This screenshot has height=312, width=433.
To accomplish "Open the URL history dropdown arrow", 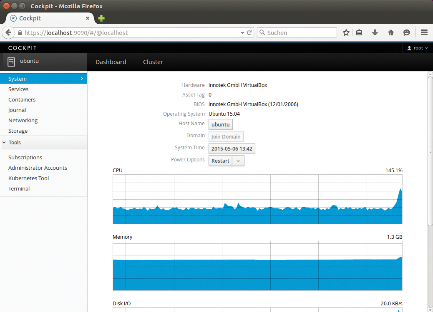I will tap(242, 33).
